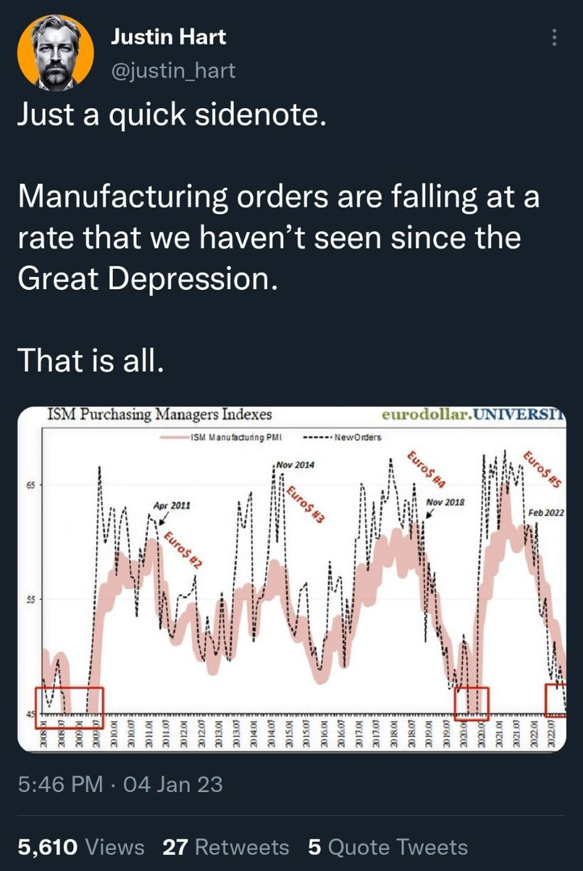The image size is (583, 871).
Task: Click the Euro$ #3 chart label
Action: [305, 505]
